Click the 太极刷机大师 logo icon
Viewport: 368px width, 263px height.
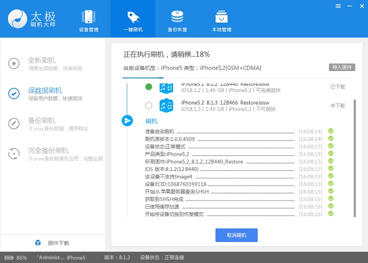[17, 19]
